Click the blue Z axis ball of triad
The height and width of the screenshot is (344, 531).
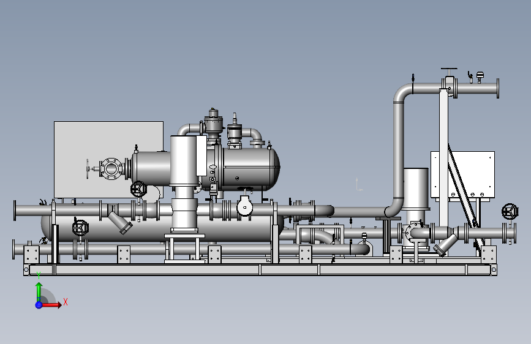tap(39, 305)
